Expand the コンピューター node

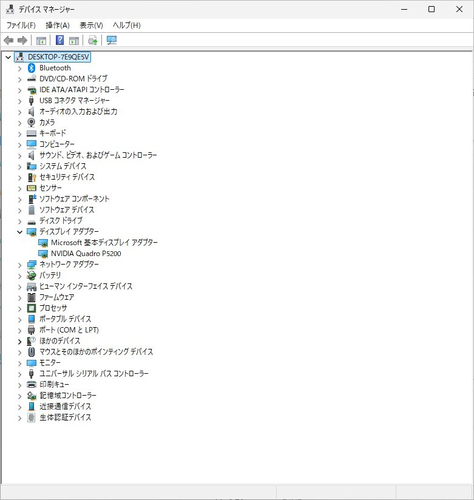(20, 145)
